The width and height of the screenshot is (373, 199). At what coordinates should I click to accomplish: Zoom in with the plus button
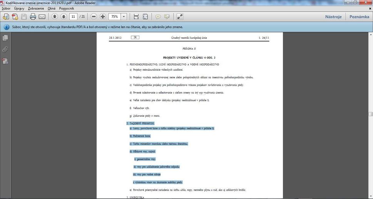(x=103, y=17)
